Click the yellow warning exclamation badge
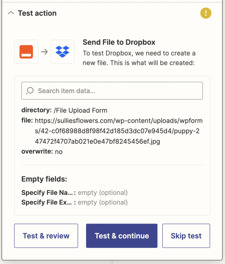This screenshot has height=264, width=225. (206, 13)
